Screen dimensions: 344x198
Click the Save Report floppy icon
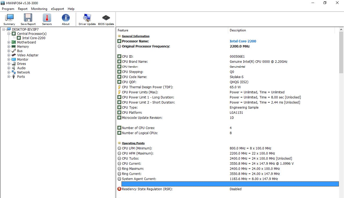click(28, 18)
